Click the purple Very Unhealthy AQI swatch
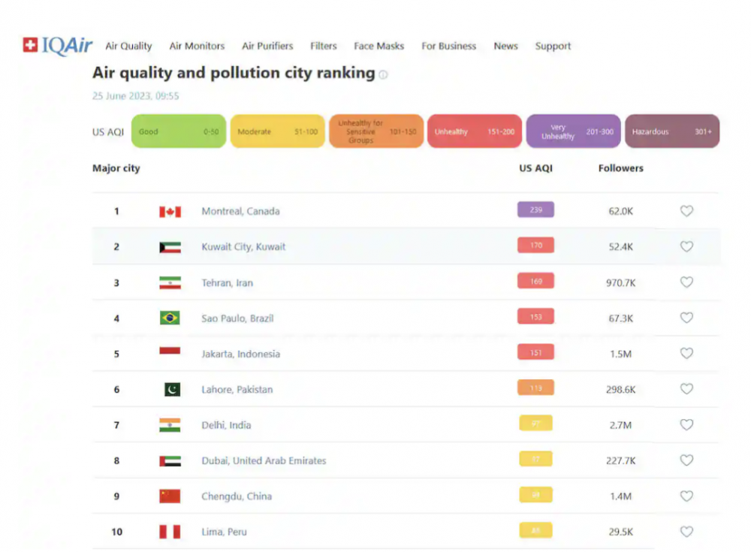This screenshot has height=552, width=751. pos(573,131)
